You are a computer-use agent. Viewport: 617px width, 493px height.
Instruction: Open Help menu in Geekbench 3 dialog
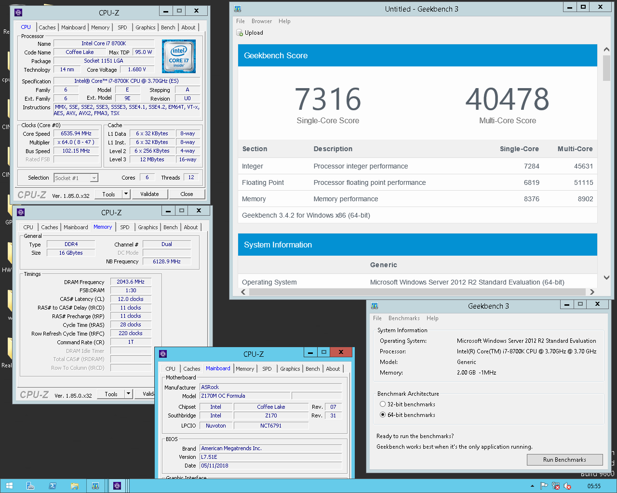pos(432,318)
